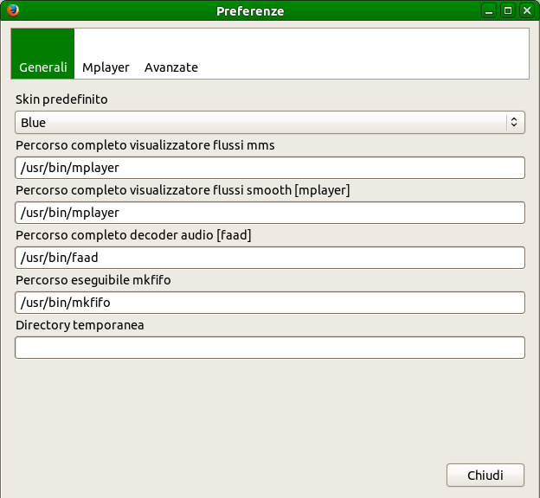The height and width of the screenshot is (498, 540).
Task: Click the smooth [mplayer] viewer path field
Action: (270, 213)
